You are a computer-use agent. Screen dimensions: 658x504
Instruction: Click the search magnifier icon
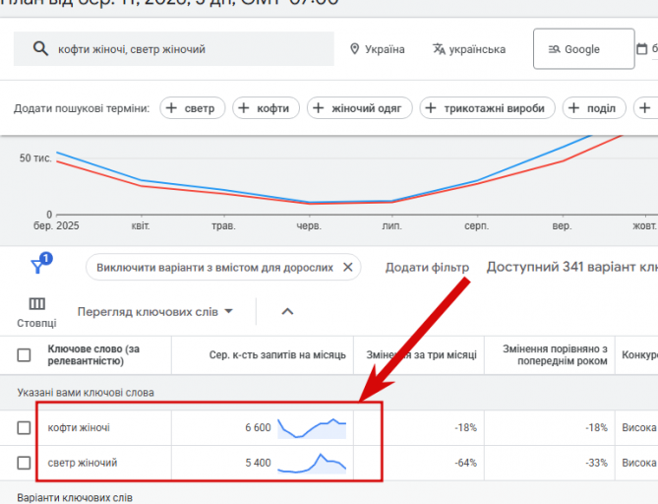[x=40, y=48]
